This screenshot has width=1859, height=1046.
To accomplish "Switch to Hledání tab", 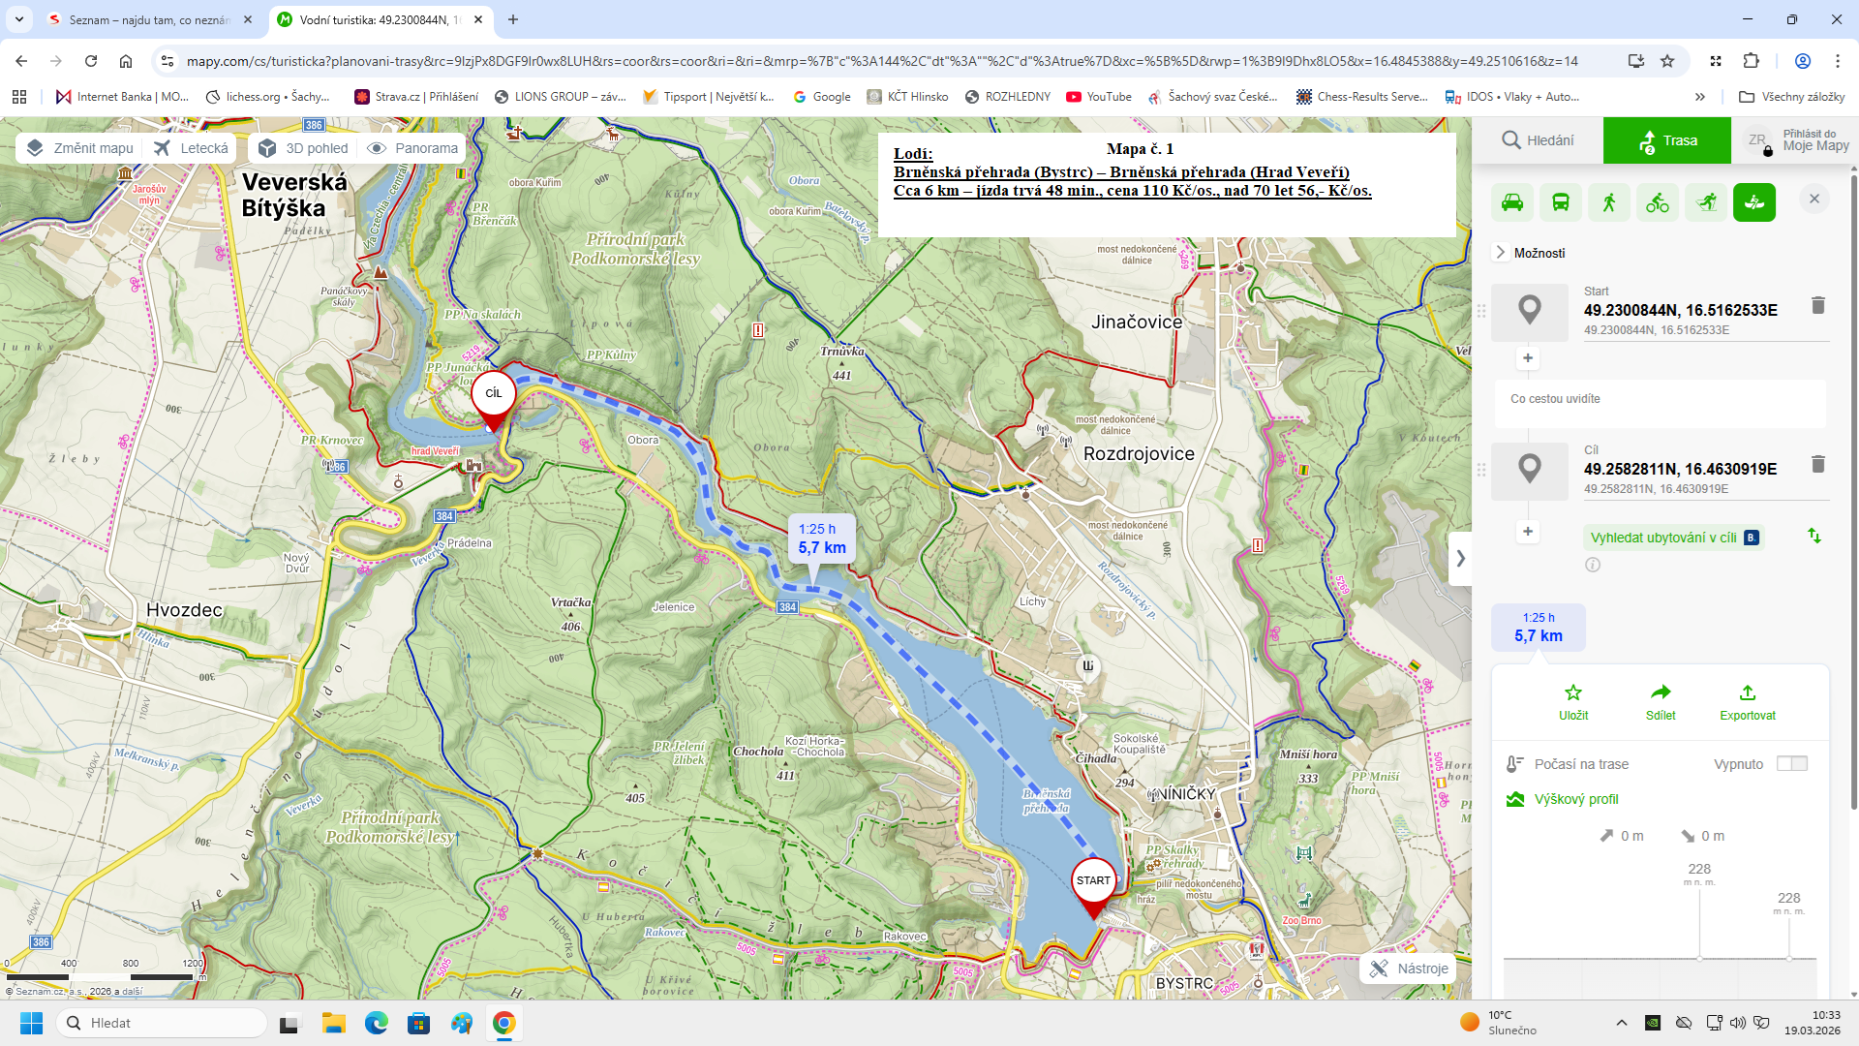I will click(1538, 140).
